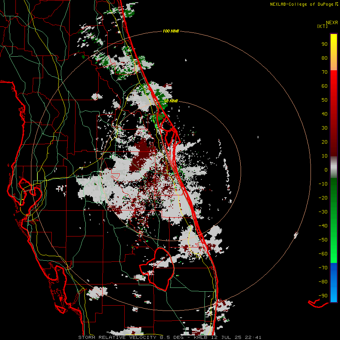The height and width of the screenshot is (340, 340).
Task: Click the 50 NMI range ring label
Action: [x=171, y=101]
